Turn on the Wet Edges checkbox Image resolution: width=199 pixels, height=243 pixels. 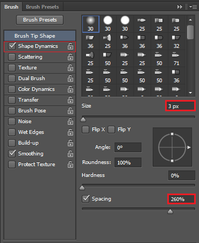click(x=12, y=132)
